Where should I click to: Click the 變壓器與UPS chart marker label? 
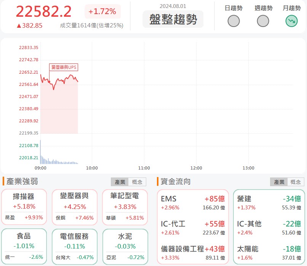[64, 67]
